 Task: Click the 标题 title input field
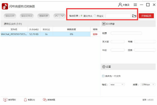[x=126, y=33]
